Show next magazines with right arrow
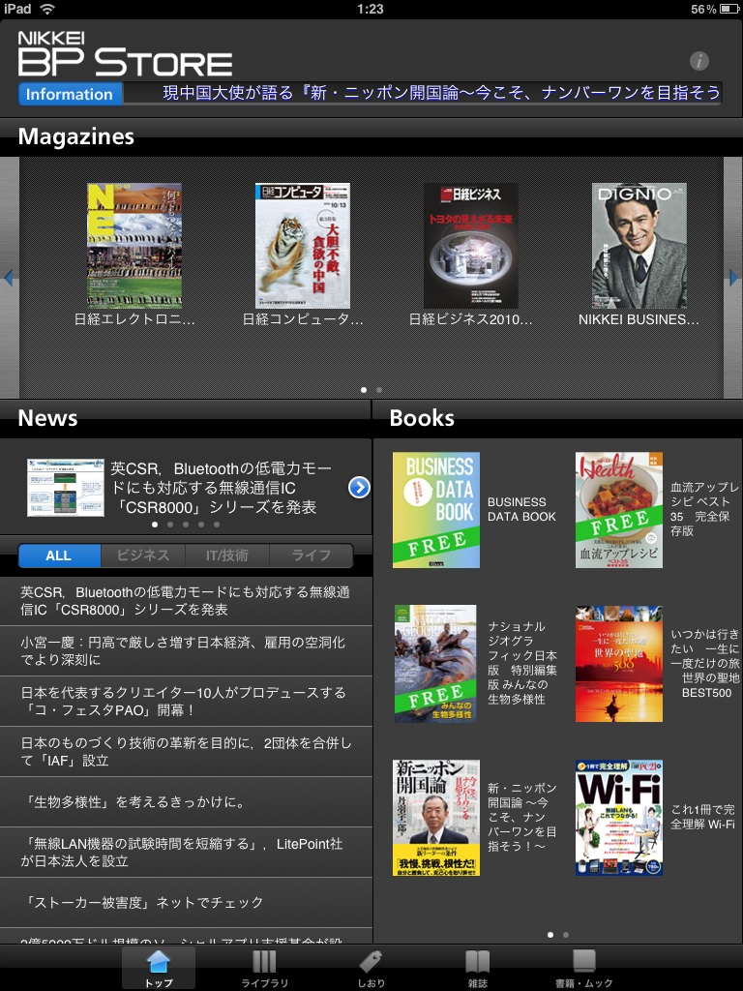This screenshot has height=991, width=743. coord(733,278)
